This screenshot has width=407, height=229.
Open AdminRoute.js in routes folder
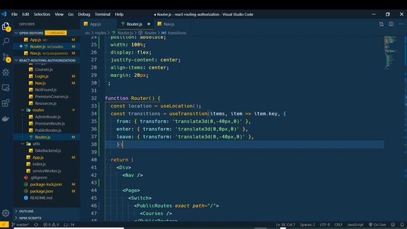coord(46,117)
